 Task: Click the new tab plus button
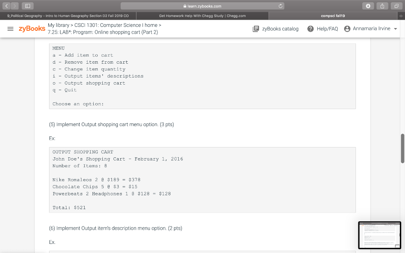pos(401,15)
